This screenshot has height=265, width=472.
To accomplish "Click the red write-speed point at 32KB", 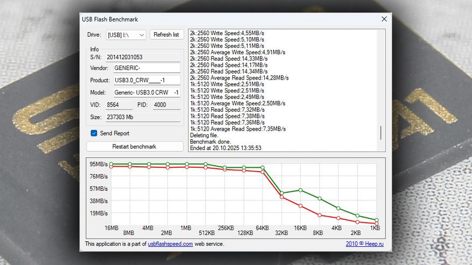I will 282,197.
